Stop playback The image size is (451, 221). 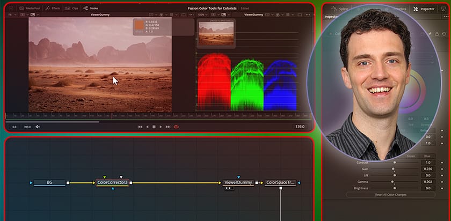tap(154, 127)
